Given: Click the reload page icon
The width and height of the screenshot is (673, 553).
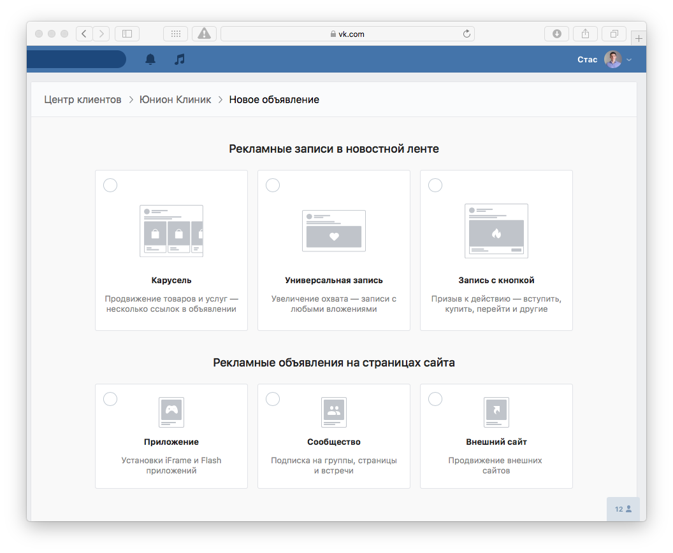Looking at the screenshot, I should click(x=467, y=34).
